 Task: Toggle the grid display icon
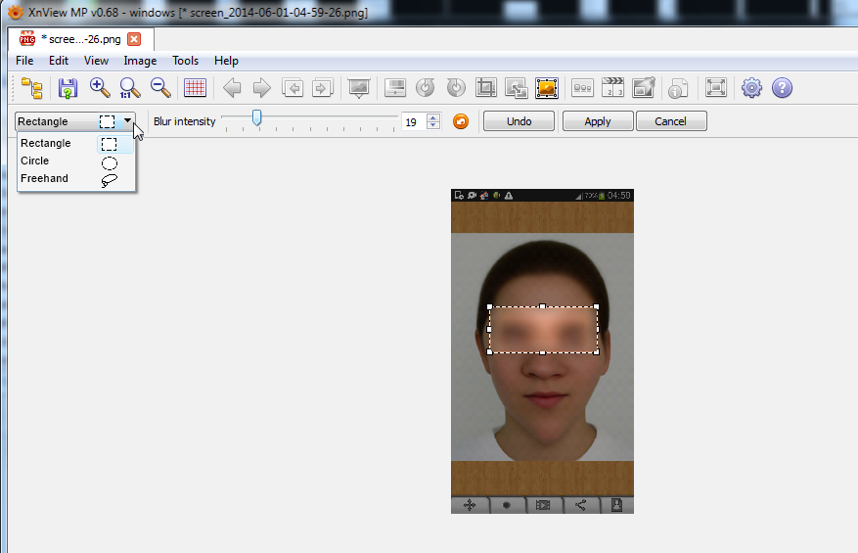point(195,88)
